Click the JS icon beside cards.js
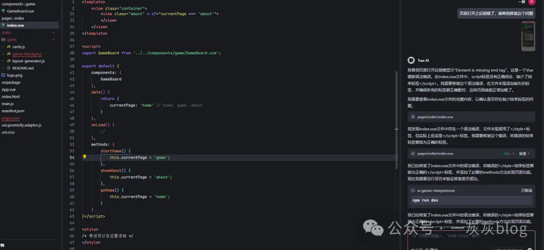The width and height of the screenshot is (544, 250). click(x=9, y=47)
